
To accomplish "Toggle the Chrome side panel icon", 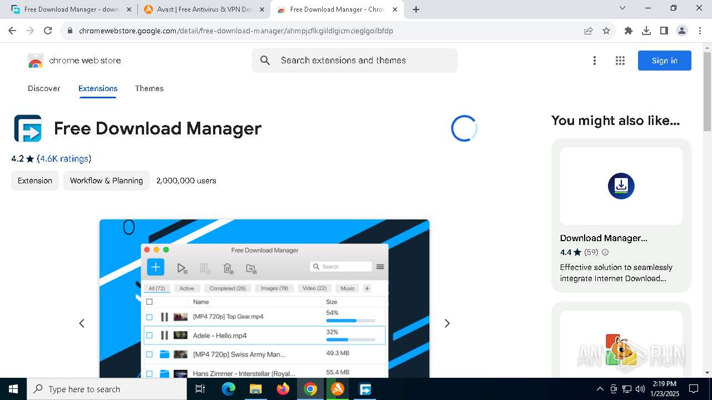I will pyautogui.click(x=664, y=31).
